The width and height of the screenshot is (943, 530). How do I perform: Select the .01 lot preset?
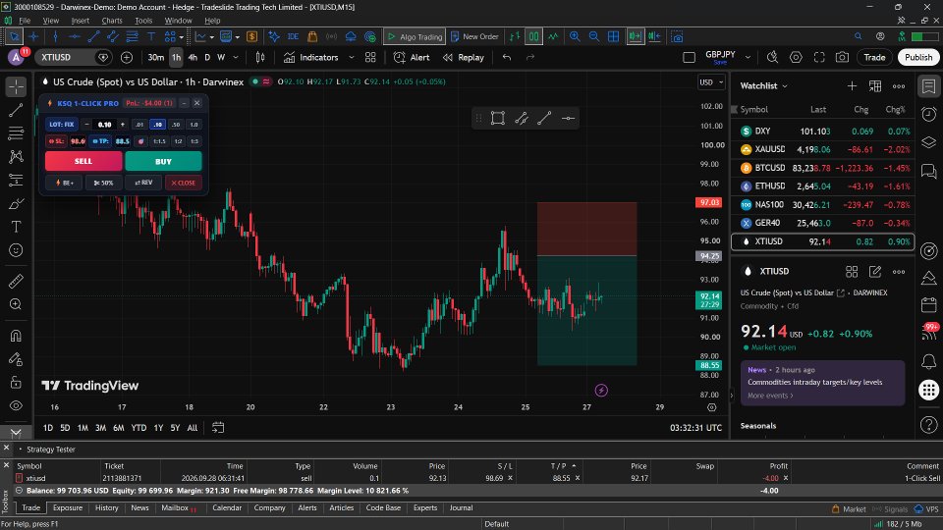pyautogui.click(x=139, y=125)
